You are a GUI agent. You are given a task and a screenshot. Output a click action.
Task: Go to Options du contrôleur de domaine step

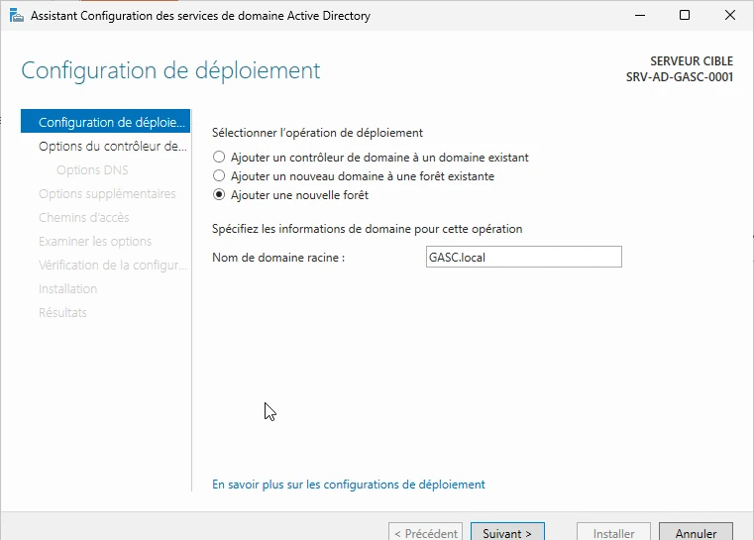point(113,146)
